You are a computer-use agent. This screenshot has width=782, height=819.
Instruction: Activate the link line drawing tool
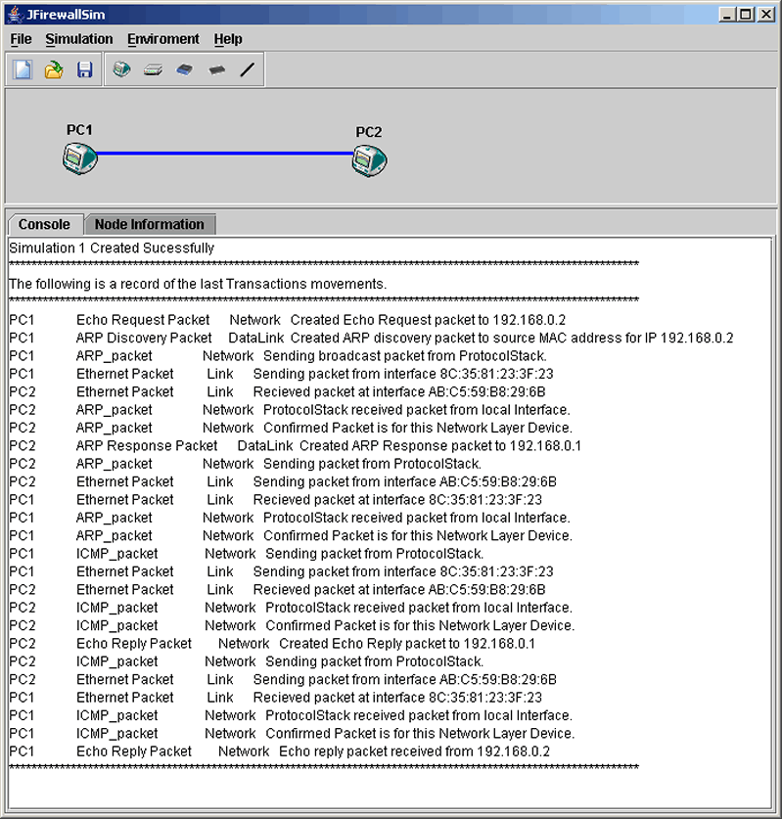(x=247, y=70)
